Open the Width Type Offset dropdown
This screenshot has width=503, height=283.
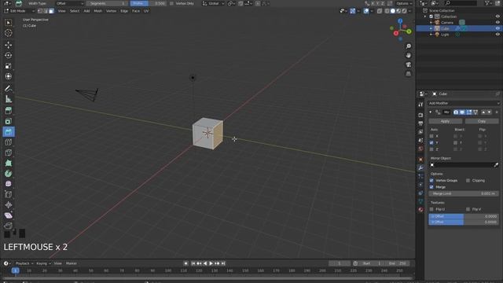point(70,3)
